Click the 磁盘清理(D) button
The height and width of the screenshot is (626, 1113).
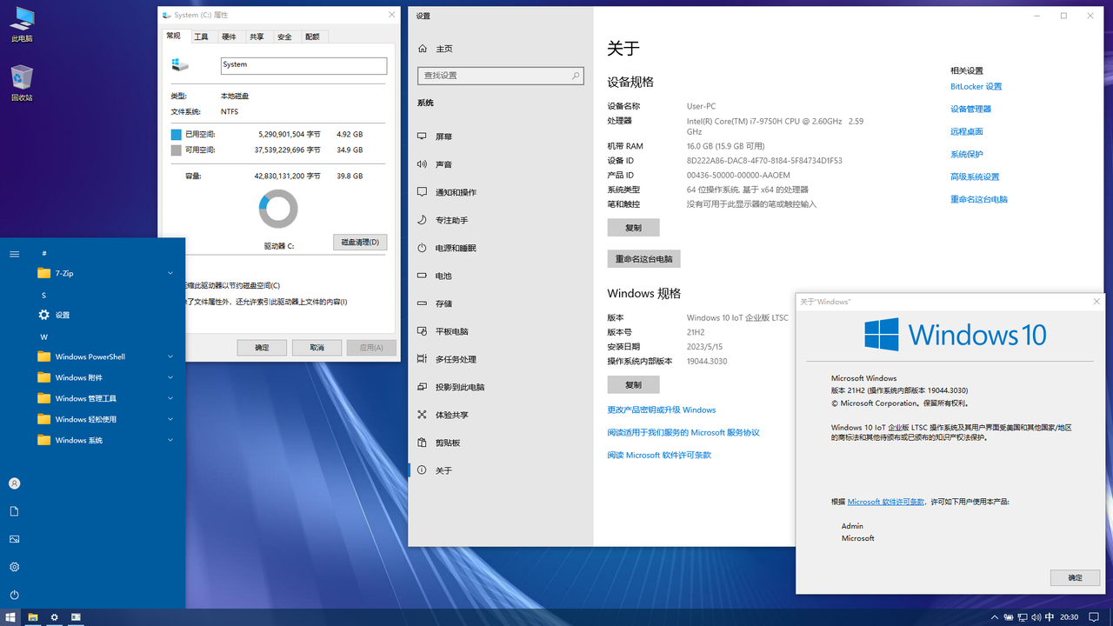point(360,242)
